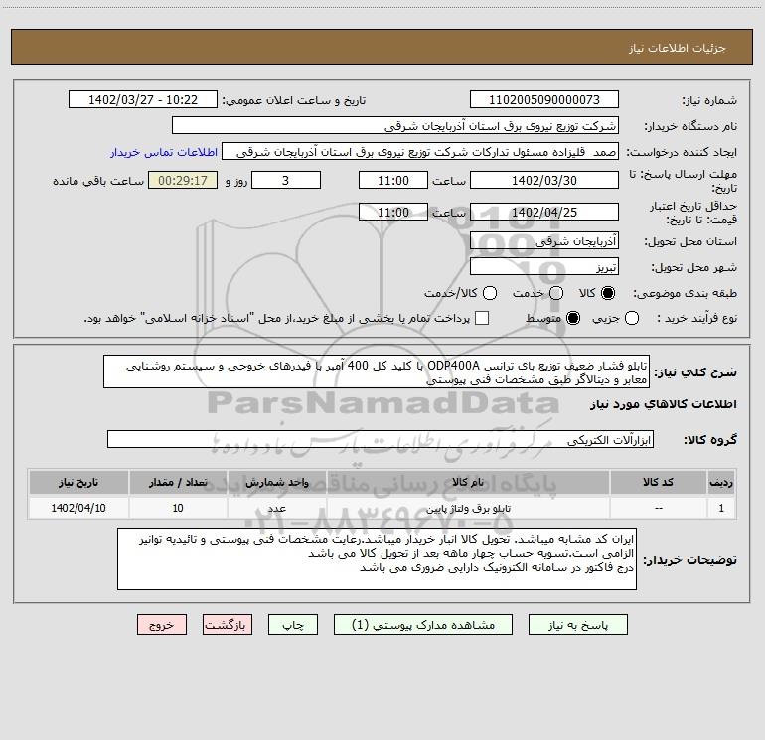Image resolution: width=765 pixels, height=740 pixels.
Task: Click the goods group field 'ابزارآلات الکتریکی'
Action: pos(381,439)
